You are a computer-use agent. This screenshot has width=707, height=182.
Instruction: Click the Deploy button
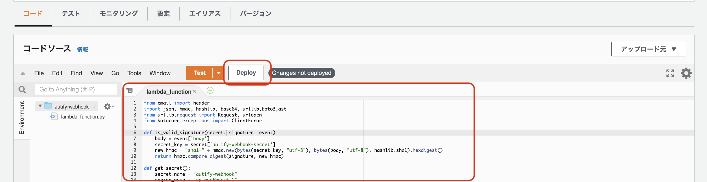246,73
